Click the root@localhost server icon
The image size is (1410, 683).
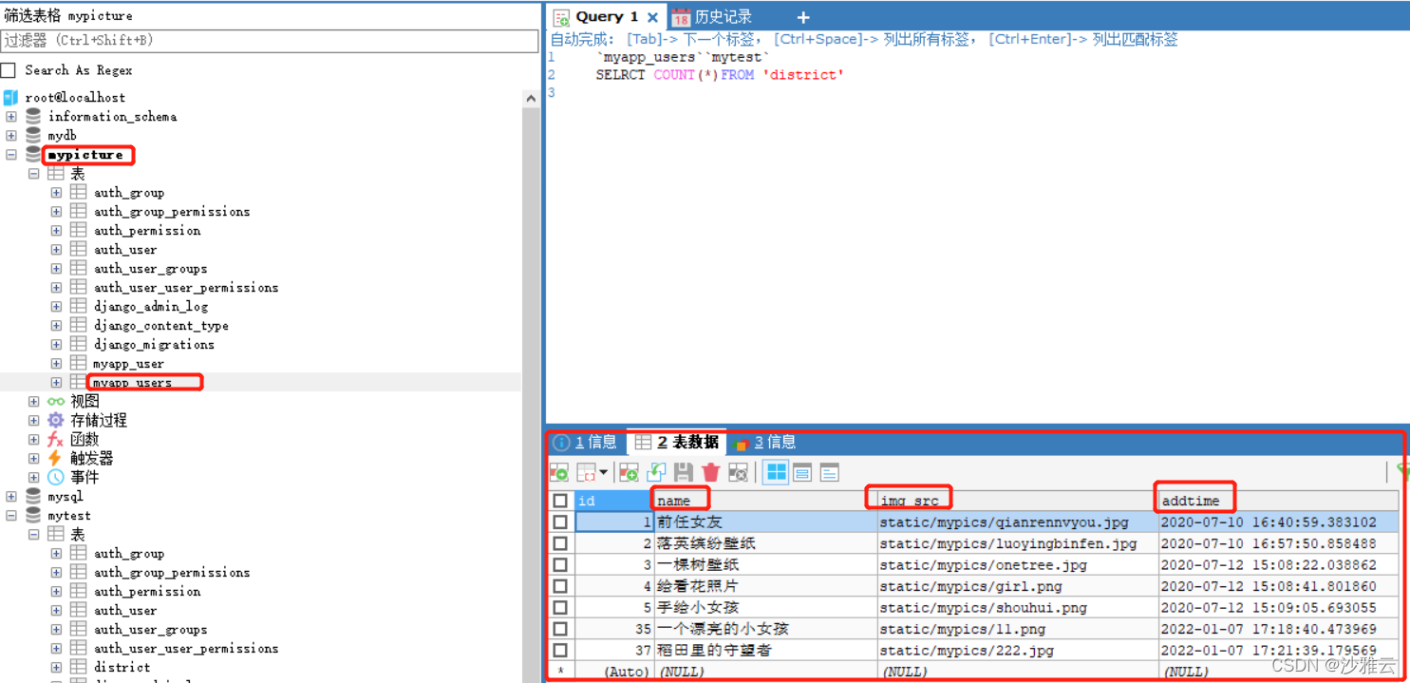[x=10, y=97]
